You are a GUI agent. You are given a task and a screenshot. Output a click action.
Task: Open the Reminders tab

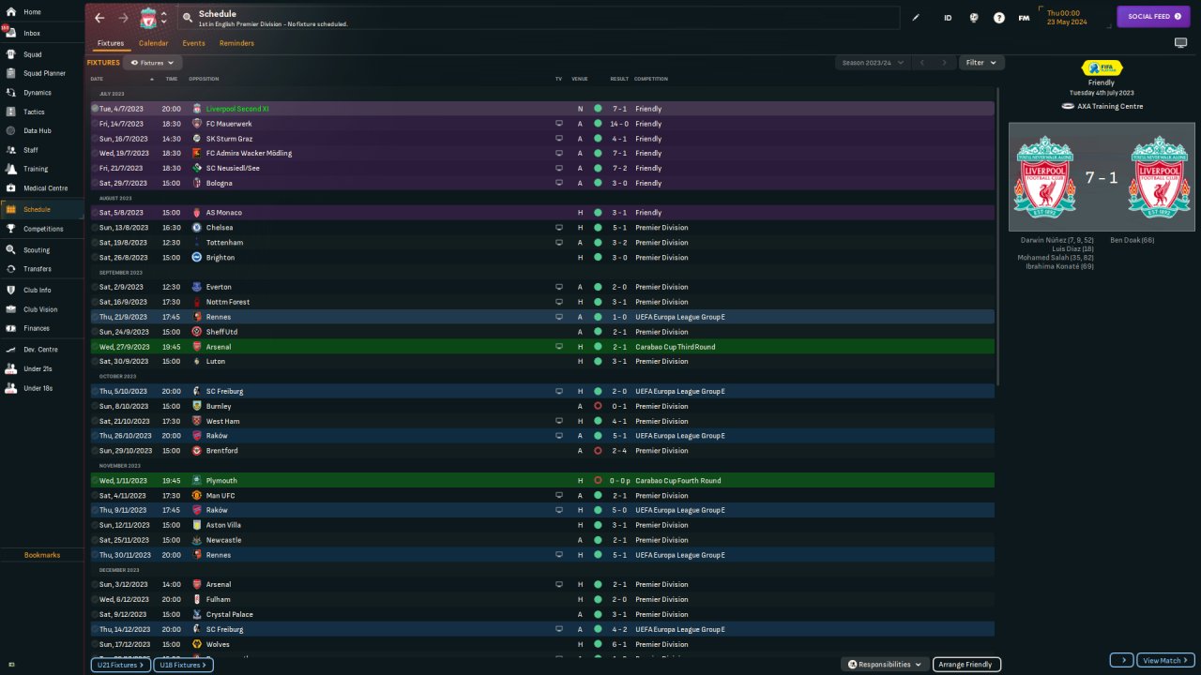click(x=236, y=43)
